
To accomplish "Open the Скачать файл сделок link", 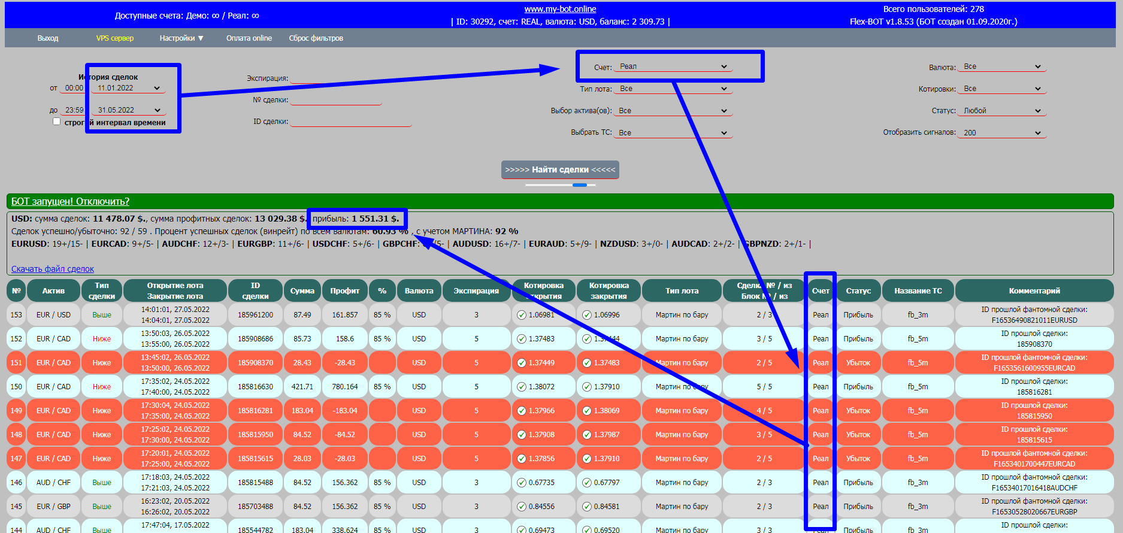I will (53, 269).
